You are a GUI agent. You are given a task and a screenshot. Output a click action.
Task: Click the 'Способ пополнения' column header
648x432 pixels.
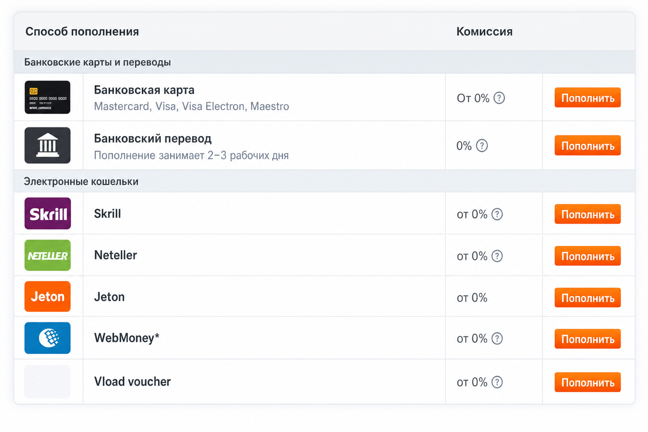[x=82, y=32]
